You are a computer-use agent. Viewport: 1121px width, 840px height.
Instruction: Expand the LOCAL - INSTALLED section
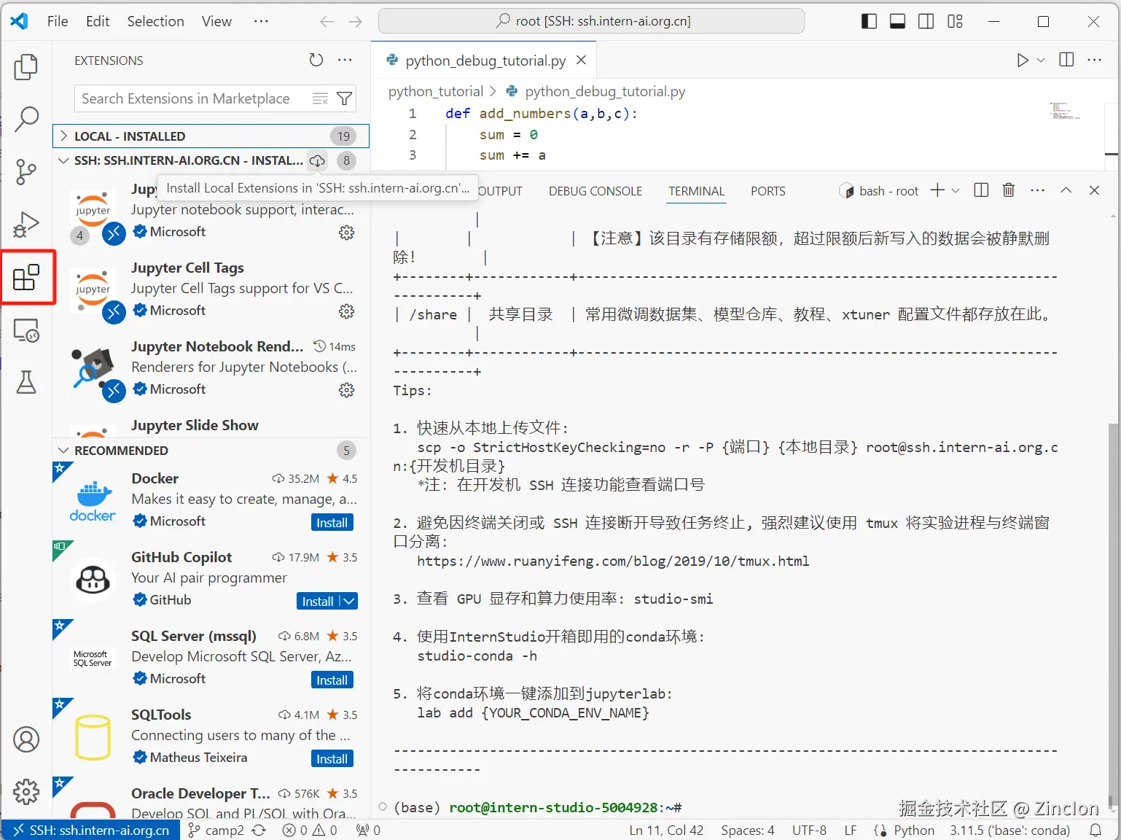click(x=211, y=136)
